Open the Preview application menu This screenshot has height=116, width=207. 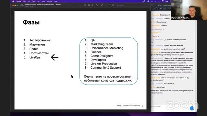pos(18,1)
